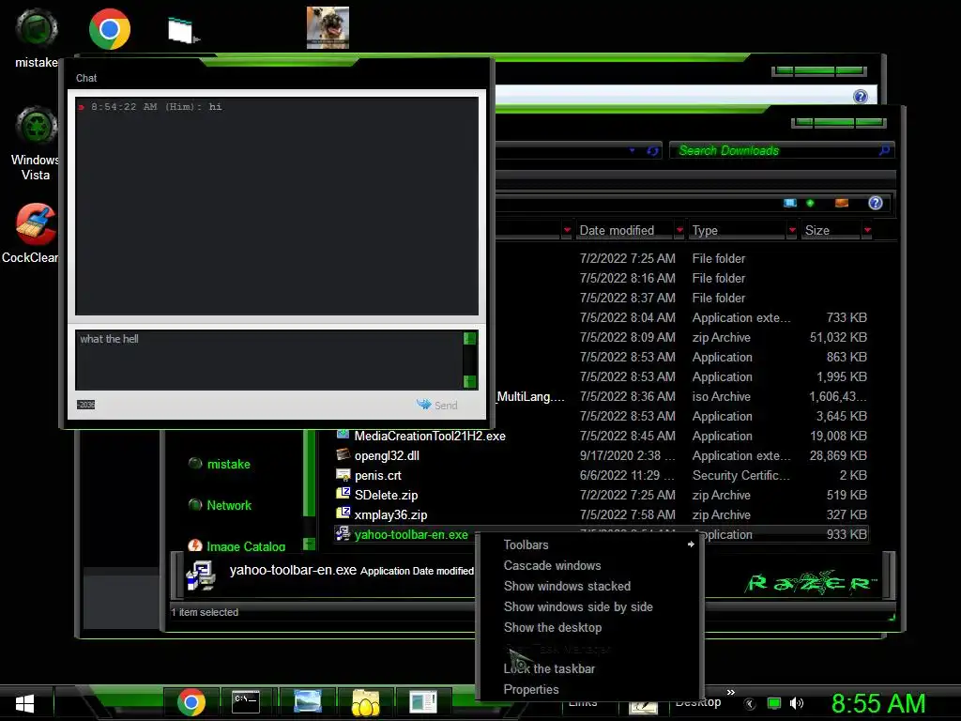961x721 pixels.
Task: Click the search magnifier icon in Downloads
Action: click(x=884, y=149)
